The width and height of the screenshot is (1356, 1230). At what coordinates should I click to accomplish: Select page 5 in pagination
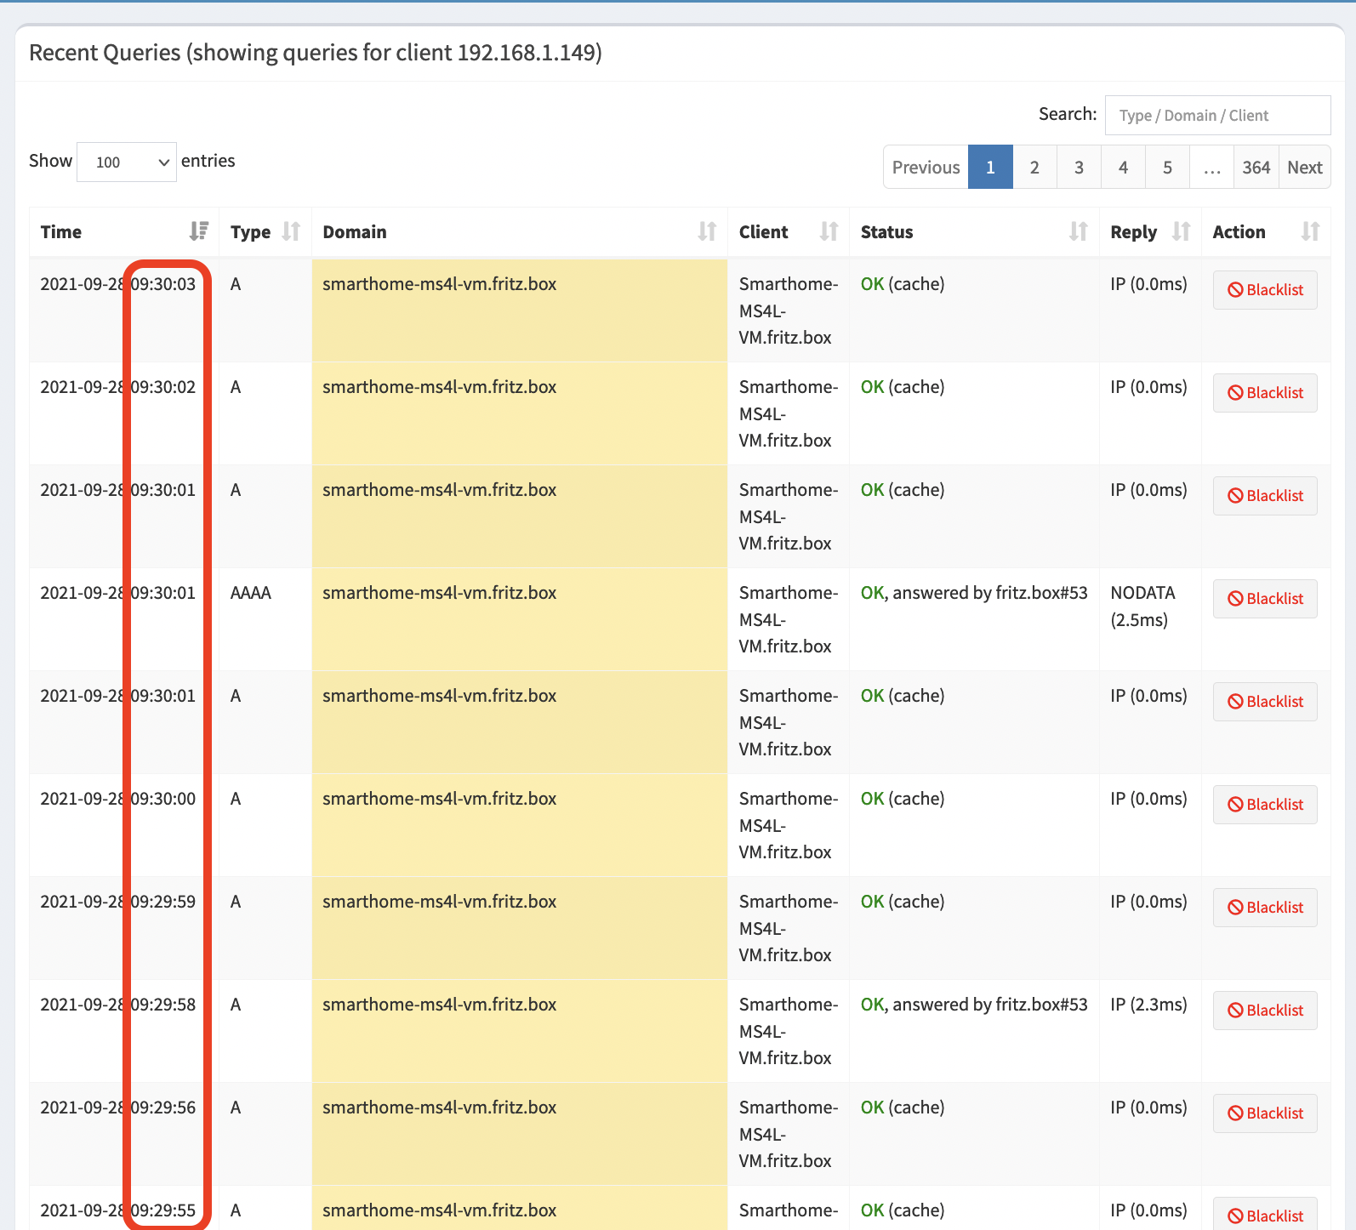click(1167, 168)
